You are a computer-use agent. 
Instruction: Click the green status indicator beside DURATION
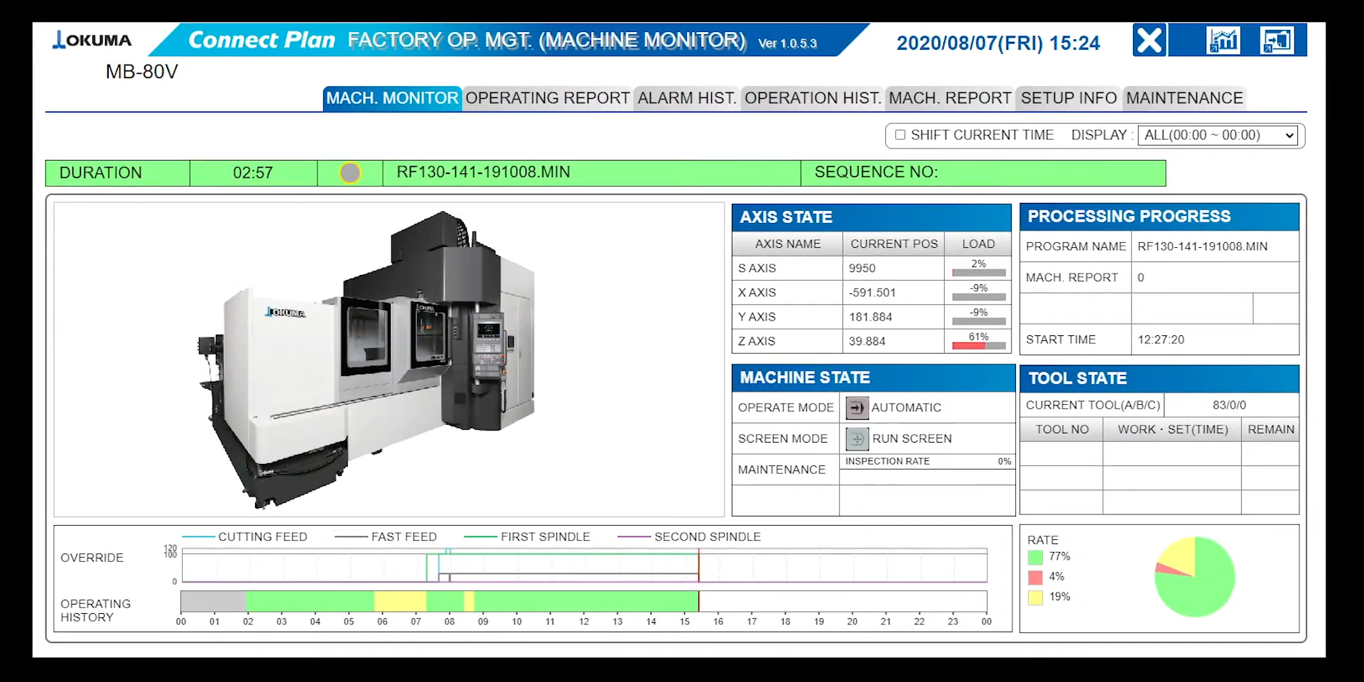349,172
